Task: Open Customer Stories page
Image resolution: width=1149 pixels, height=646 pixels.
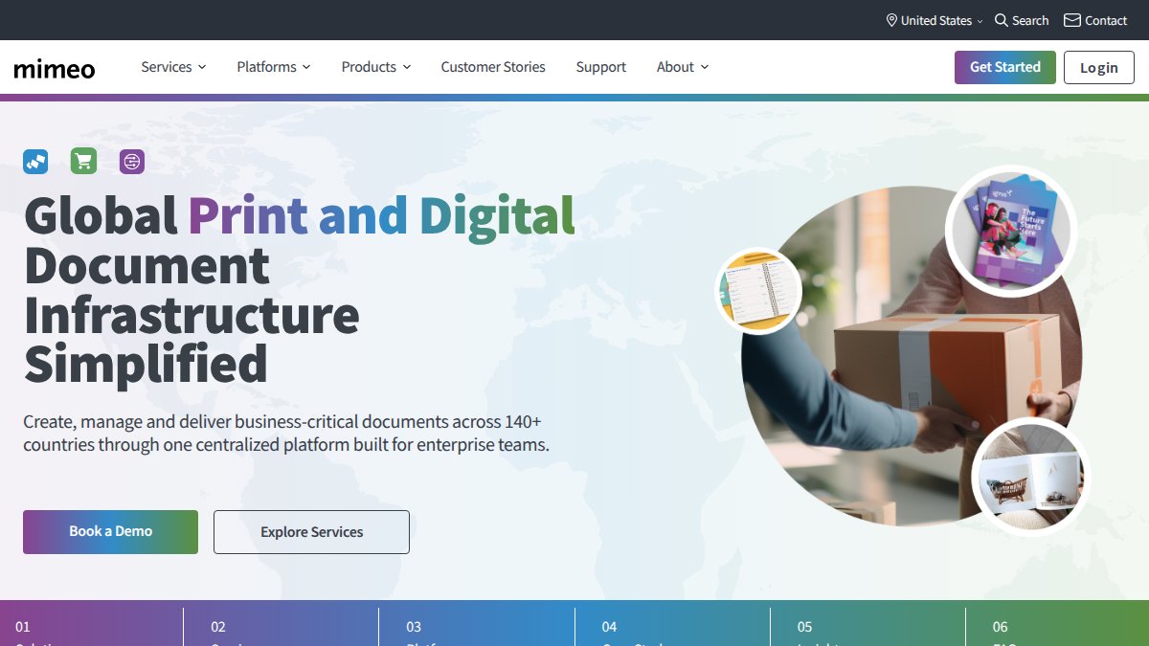Action: pyautogui.click(x=493, y=67)
